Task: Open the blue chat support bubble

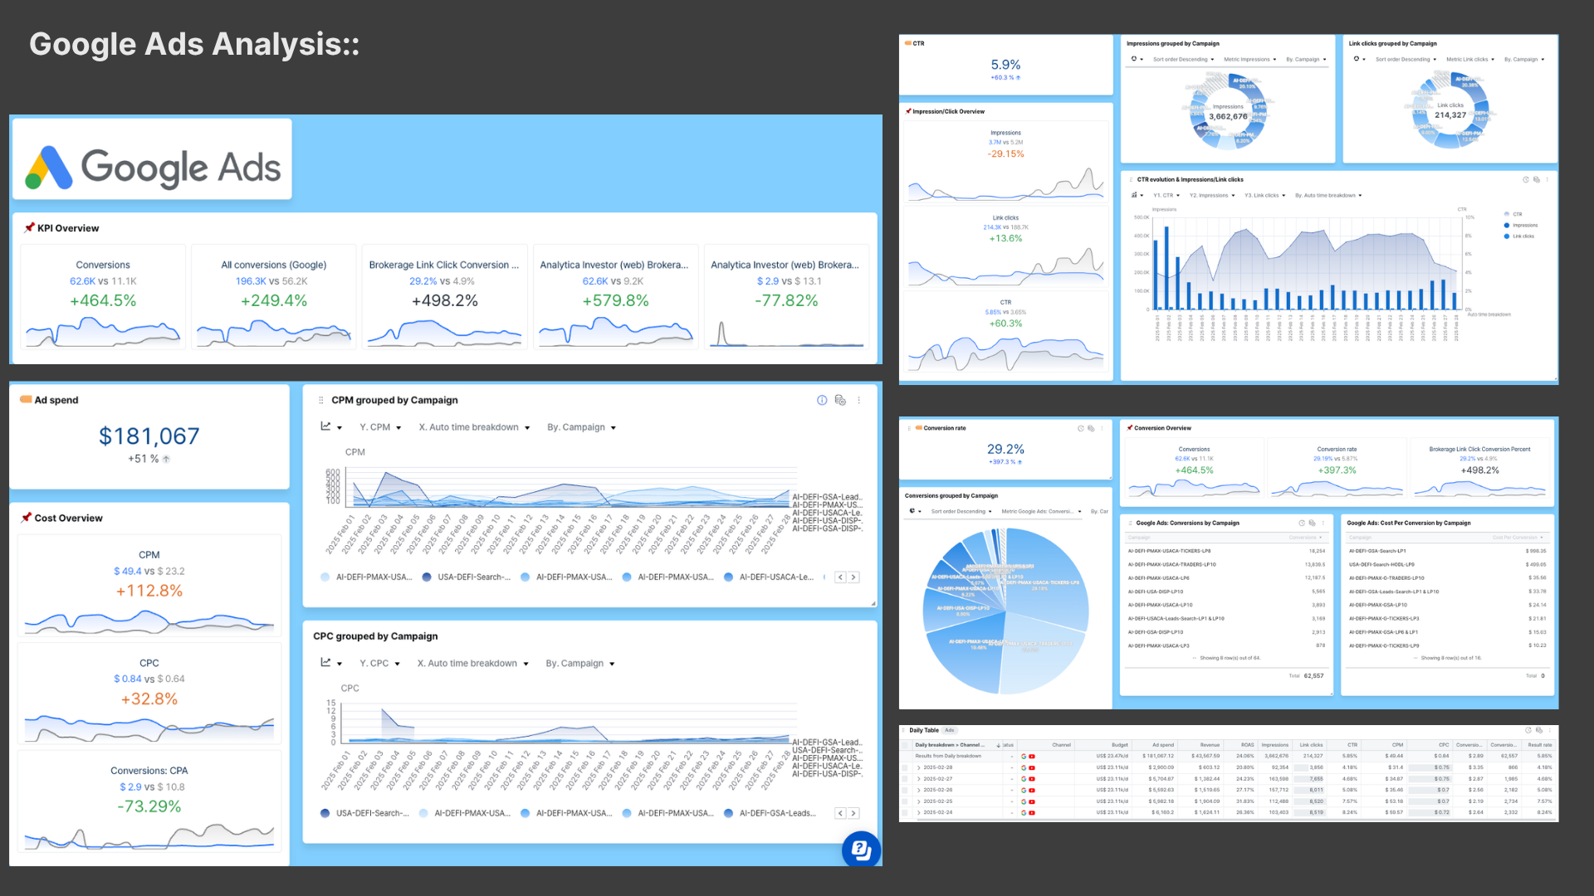Action: (x=861, y=849)
